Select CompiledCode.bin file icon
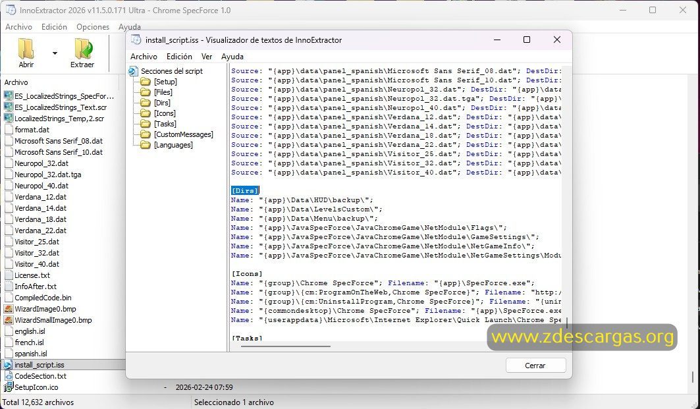The image size is (700, 409). tap(8, 298)
